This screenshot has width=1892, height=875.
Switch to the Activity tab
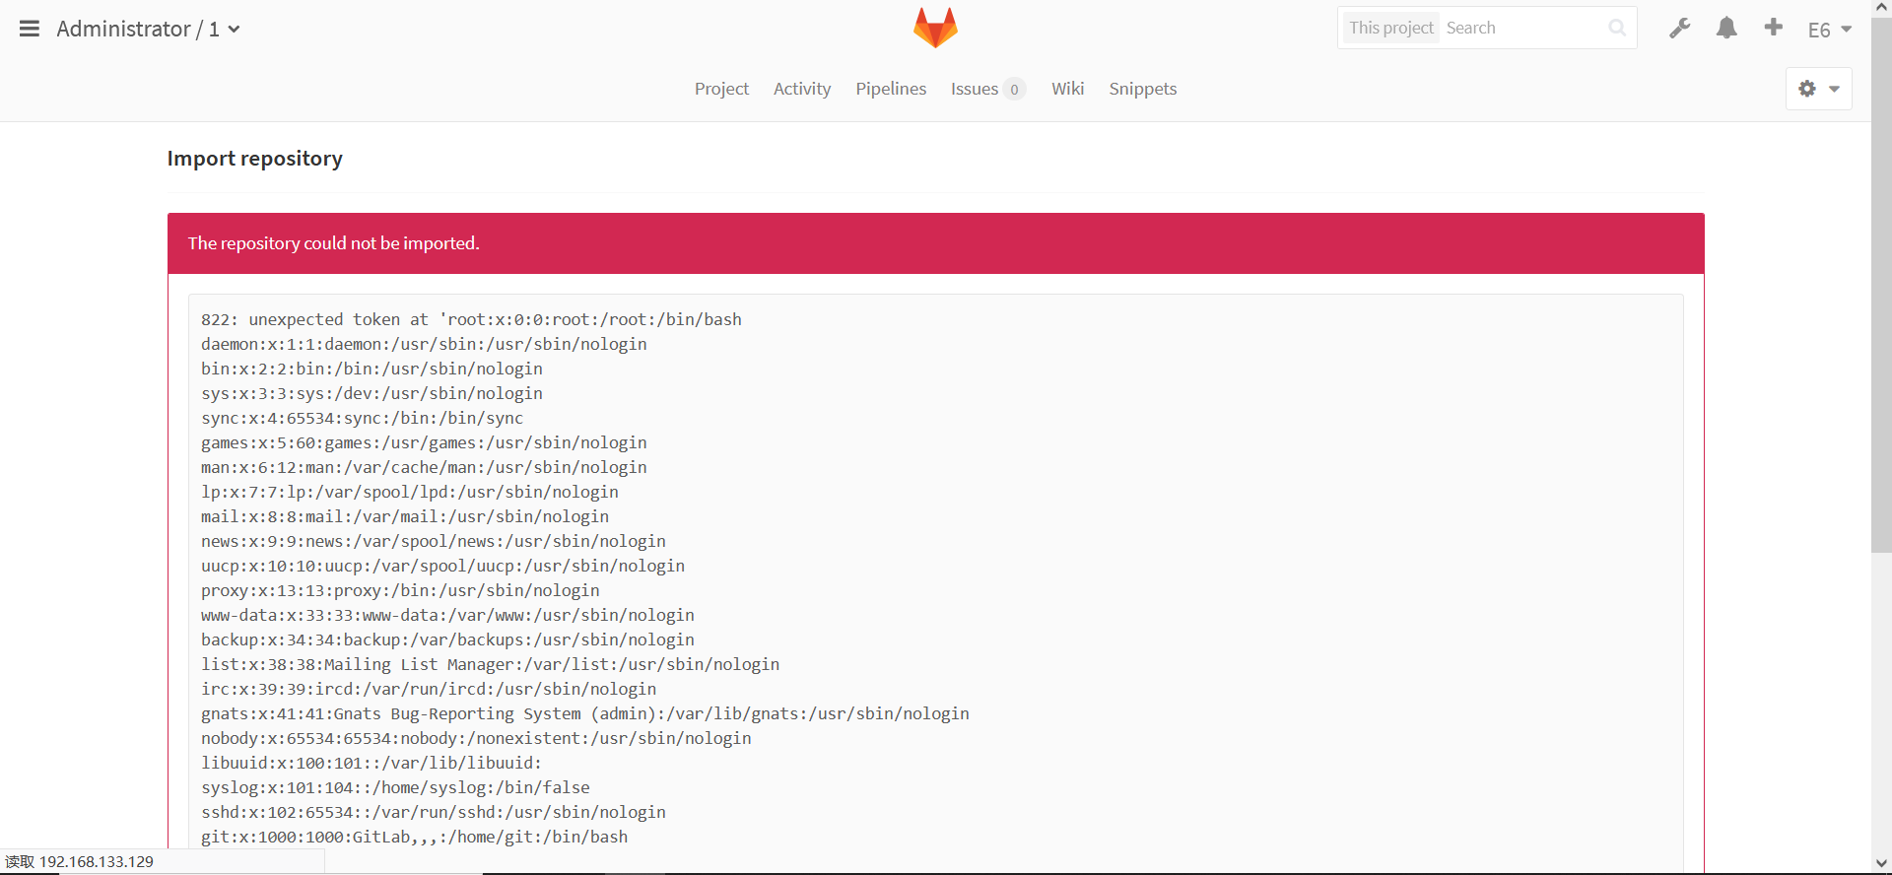pyautogui.click(x=802, y=89)
